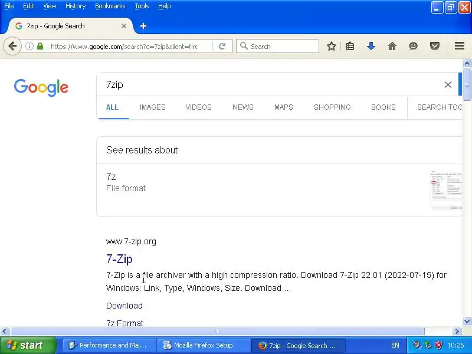The image size is (472, 354).
Task: Open the Help menu
Action: (x=165, y=6)
